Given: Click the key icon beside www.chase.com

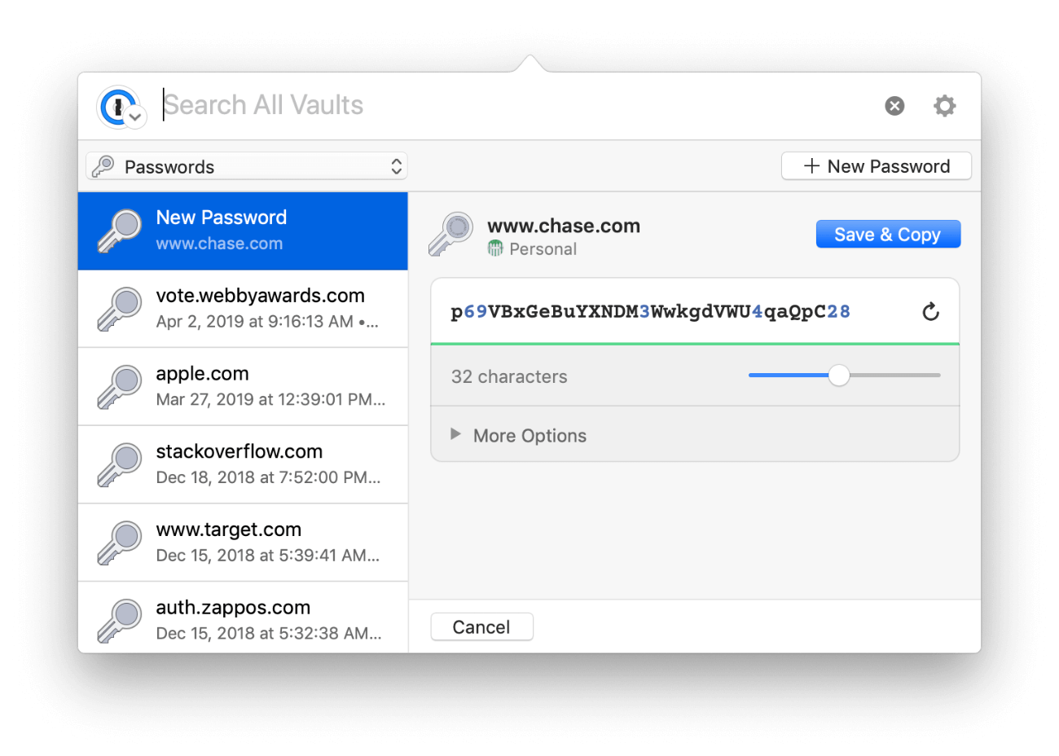Looking at the screenshot, I should [450, 233].
